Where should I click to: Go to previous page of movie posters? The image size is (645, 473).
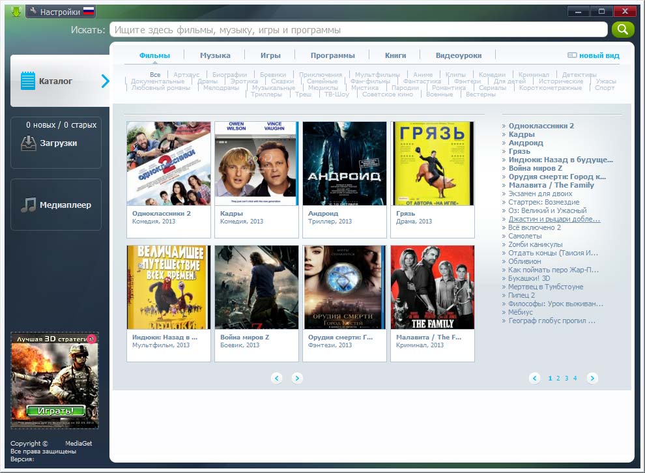click(277, 378)
